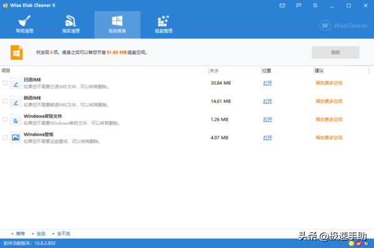Click 释放更多空间 suggestion for 日语IME
The height and width of the screenshot is (248, 374).
[x=329, y=83]
